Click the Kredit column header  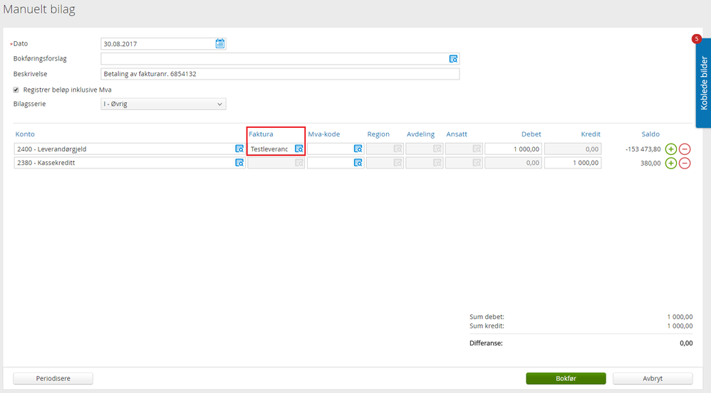pyautogui.click(x=591, y=134)
